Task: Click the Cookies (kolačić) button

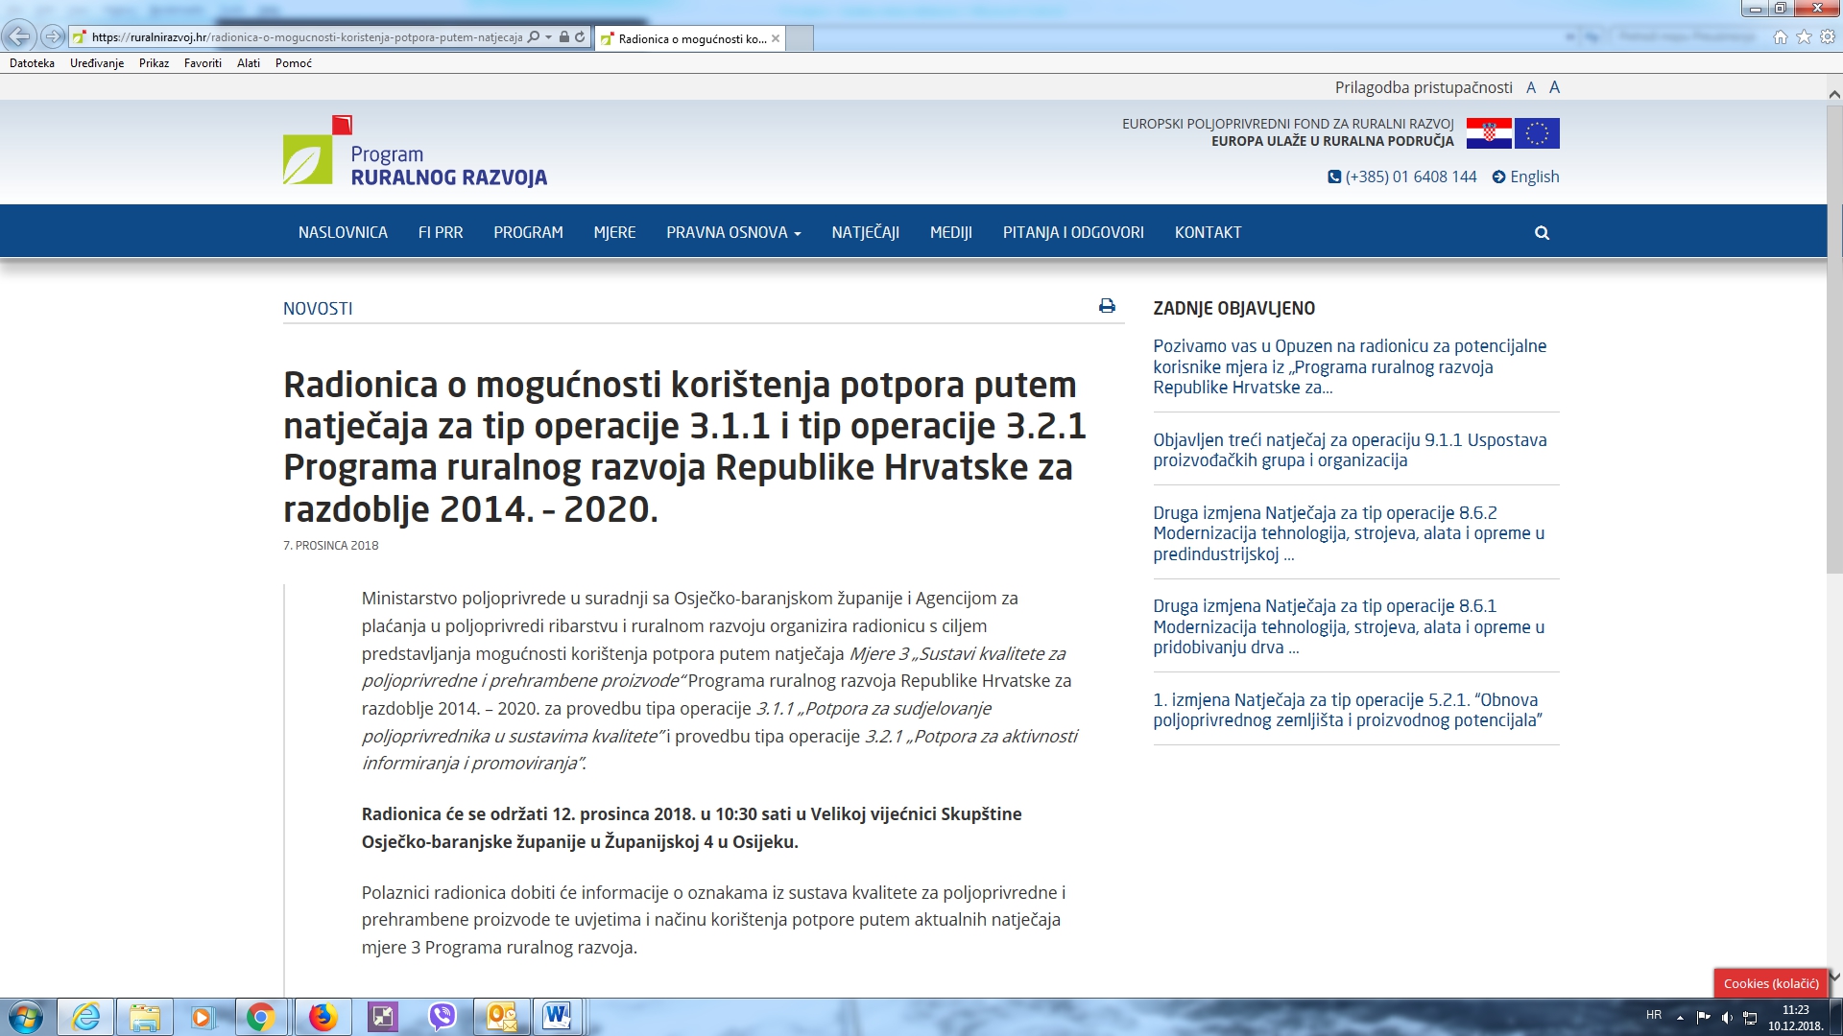Action: point(1771,983)
